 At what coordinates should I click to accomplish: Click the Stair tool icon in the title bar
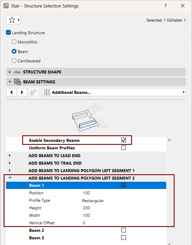[x=6, y=6]
